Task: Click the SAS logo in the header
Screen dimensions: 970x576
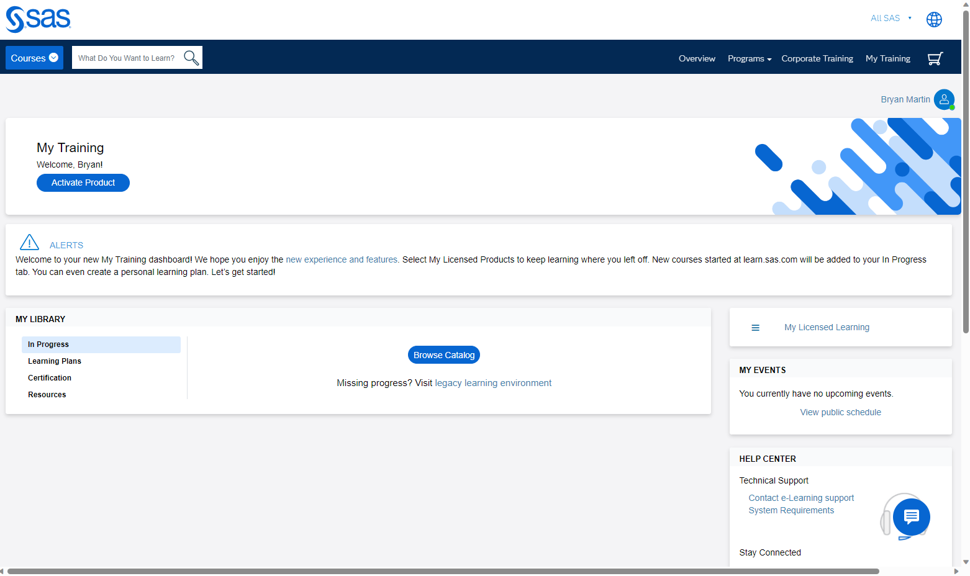Action: [x=38, y=19]
